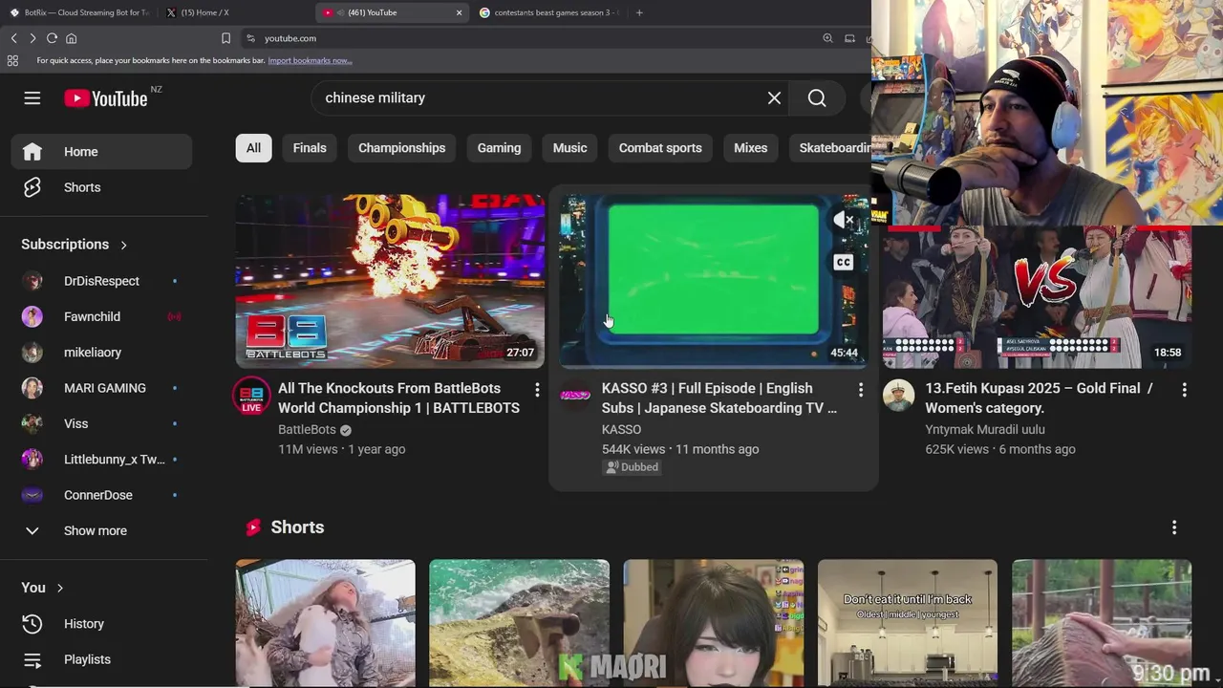The image size is (1223, 688).
Task: Open DrDisRespect channel avatar
Action: (32, 281)
